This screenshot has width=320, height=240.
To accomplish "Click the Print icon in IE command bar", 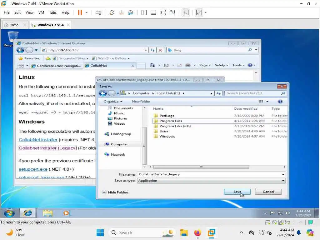I will tap(188, 65).
